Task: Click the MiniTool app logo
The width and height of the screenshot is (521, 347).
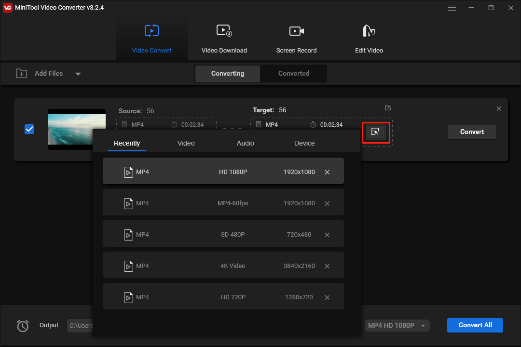Action: pyautogui.click(x=7, y=8)
